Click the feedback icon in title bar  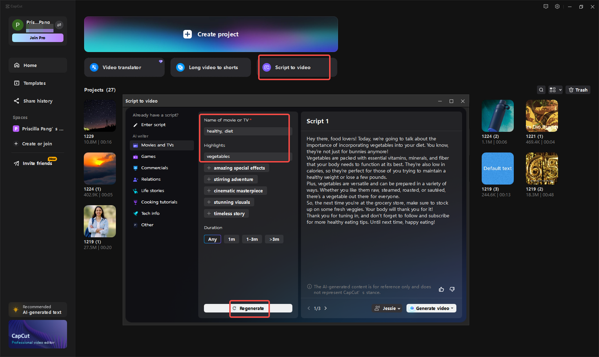point(546,7)
